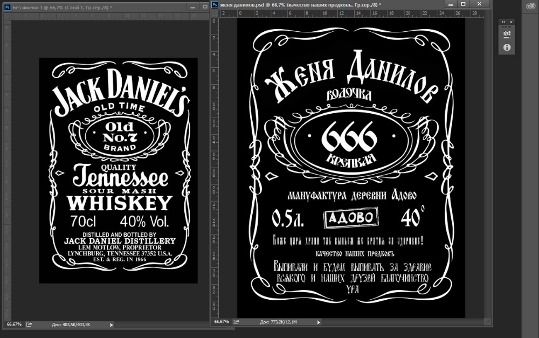Click zoom percentage field in женя данилов.psd
Image resolution: width=539 pixels, height=338 pixels.
tap(222, 322)
